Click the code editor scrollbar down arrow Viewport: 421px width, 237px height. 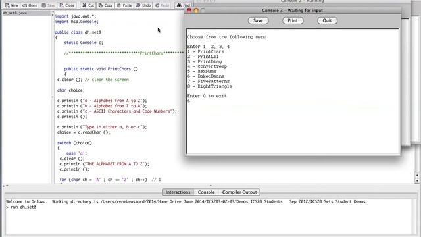click(417, 181)
